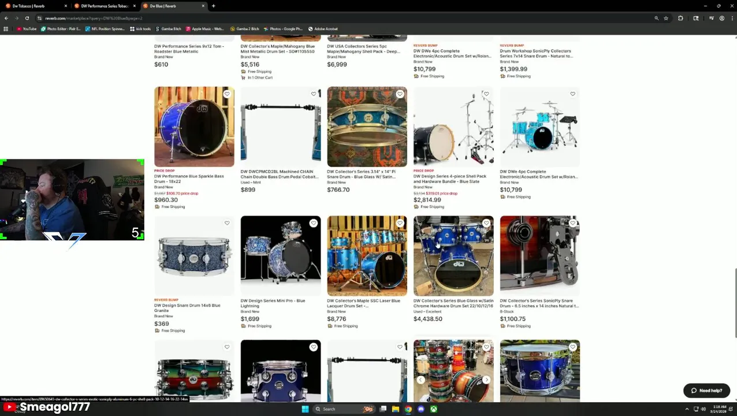Open DW Performance Series 9x12 Tom Roadster Blue title

(x=189, y=49)
